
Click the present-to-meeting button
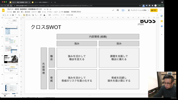[x=123, y=10]
